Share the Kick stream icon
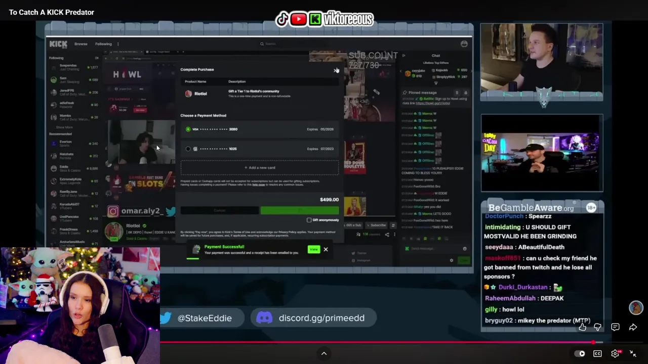 [x=387, y=235]
